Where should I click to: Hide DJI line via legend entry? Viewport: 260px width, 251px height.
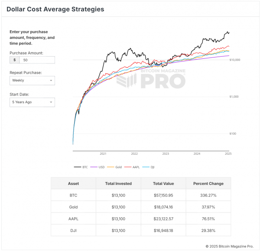coord(148,167)
